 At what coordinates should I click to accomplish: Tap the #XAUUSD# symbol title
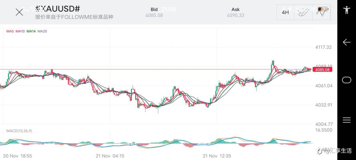58,9
